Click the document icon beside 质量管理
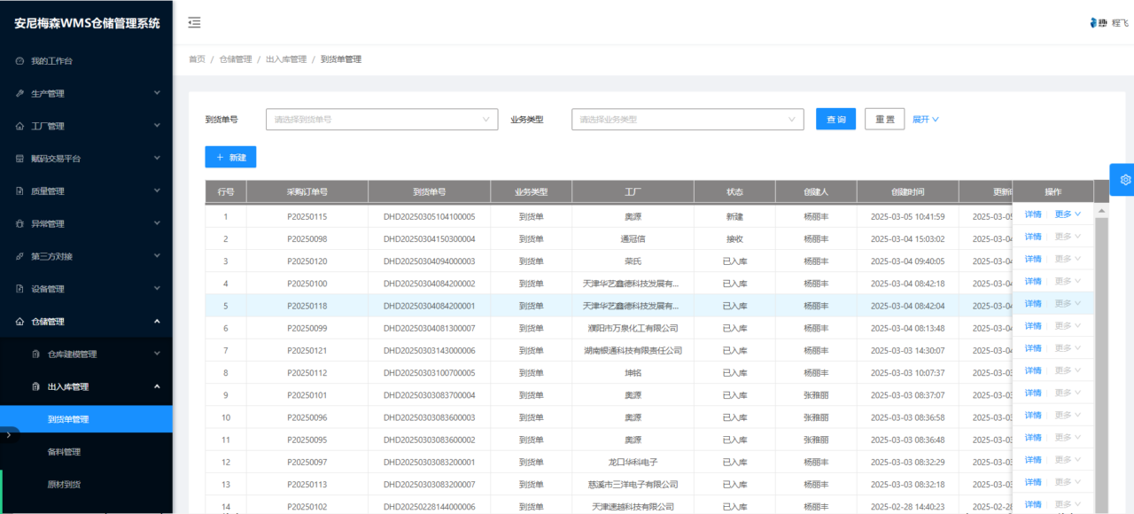The width and height of the screenshot is (1134, 514). click(19, 191)
